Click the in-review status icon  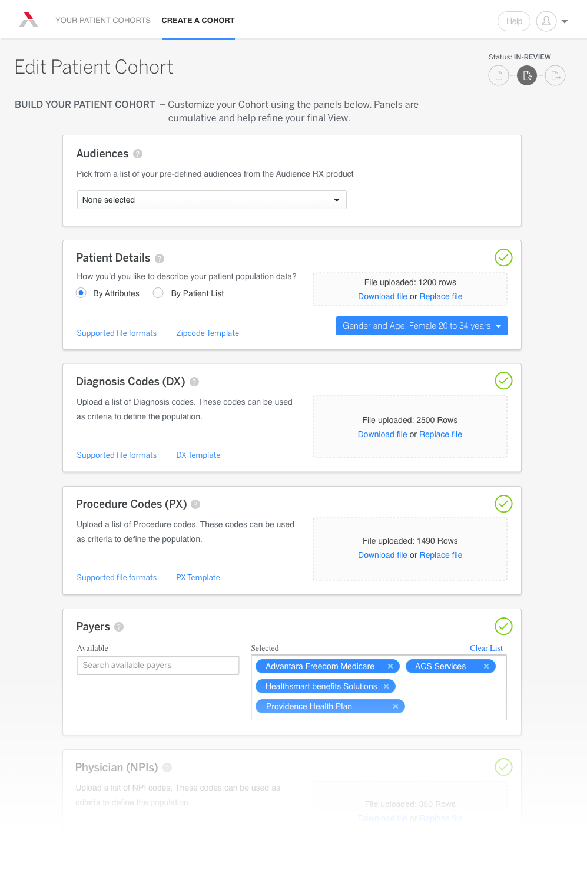(x=527, y=75)
